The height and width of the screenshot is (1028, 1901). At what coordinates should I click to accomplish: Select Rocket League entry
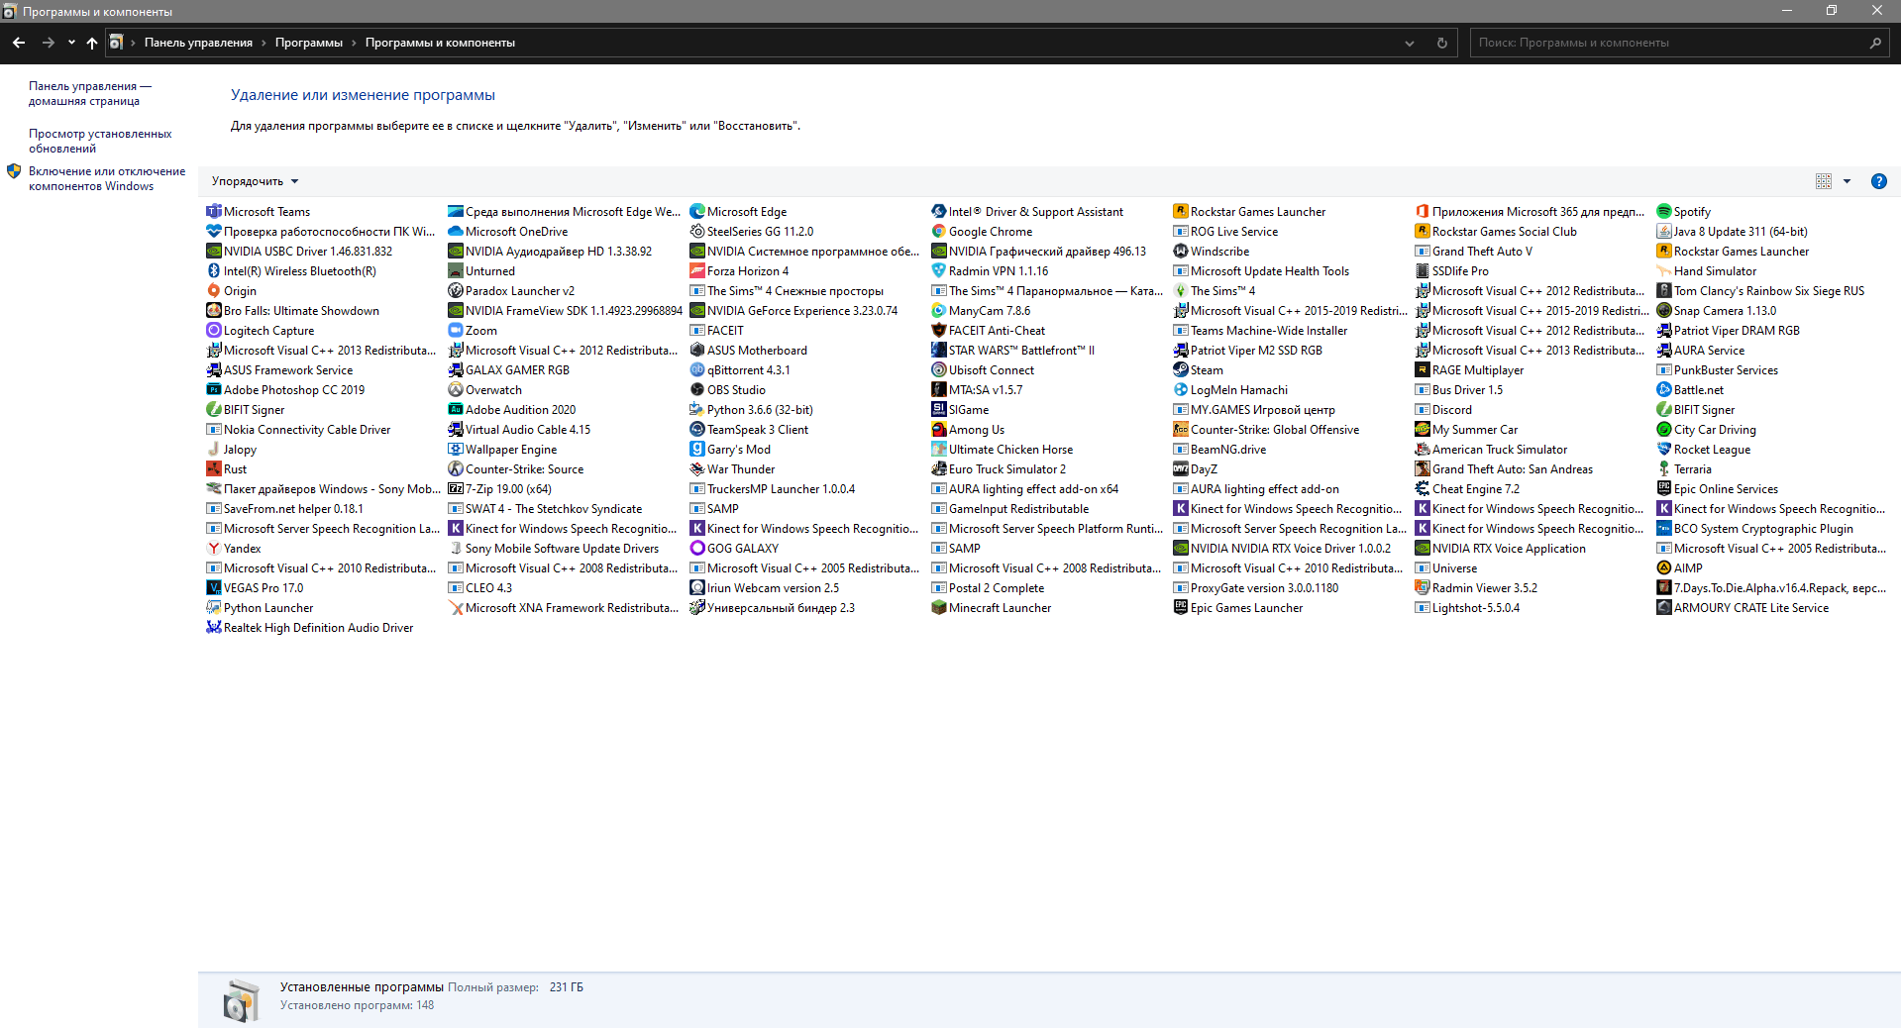[x=1704, y=449]
